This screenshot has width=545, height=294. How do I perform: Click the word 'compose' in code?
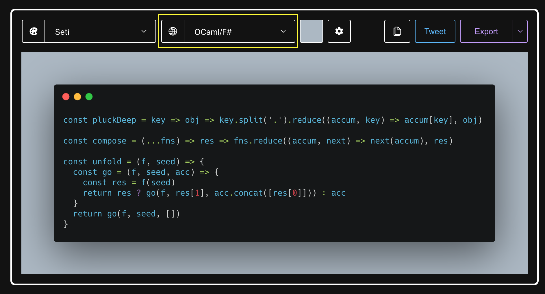(110, 141)
